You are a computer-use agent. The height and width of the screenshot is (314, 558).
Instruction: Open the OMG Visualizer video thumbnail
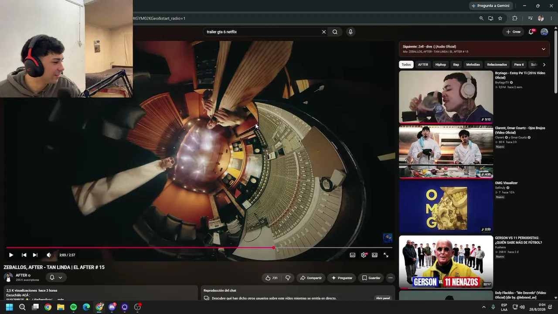click(x=446, y=207)
